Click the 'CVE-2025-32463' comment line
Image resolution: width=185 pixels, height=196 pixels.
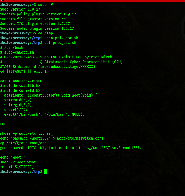(56, 57)
